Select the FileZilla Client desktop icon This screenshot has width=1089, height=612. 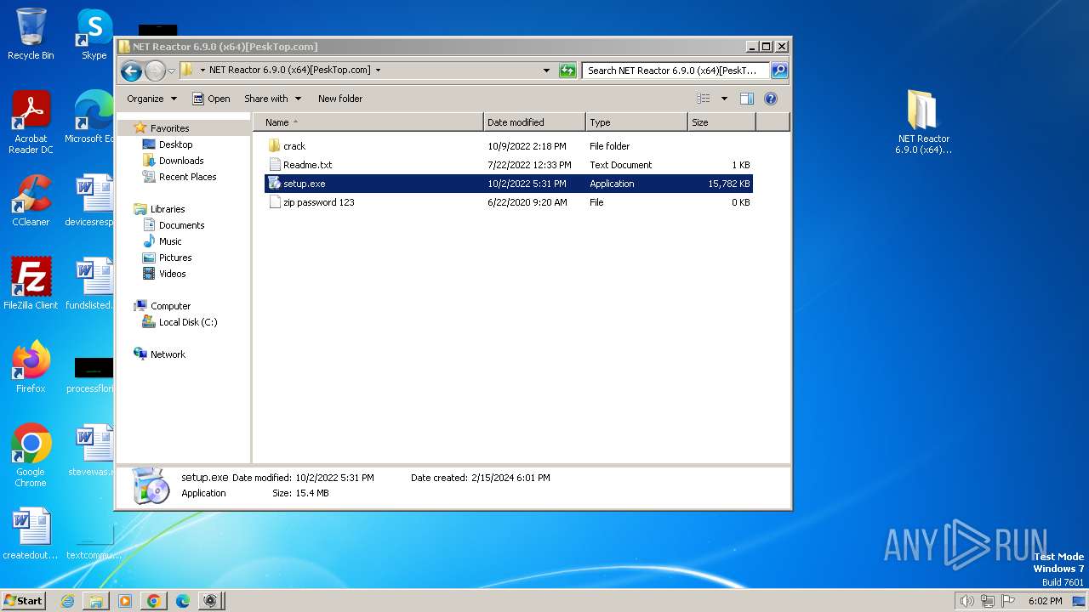pos(31,284)
